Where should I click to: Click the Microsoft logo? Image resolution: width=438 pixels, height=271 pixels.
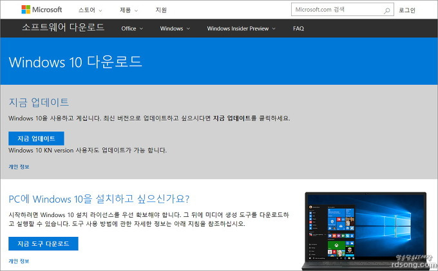click(x=42, y=10)
